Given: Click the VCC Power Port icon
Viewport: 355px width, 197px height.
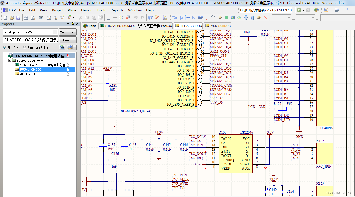Looking at the screenshot, I should click(x=213, y=18).
